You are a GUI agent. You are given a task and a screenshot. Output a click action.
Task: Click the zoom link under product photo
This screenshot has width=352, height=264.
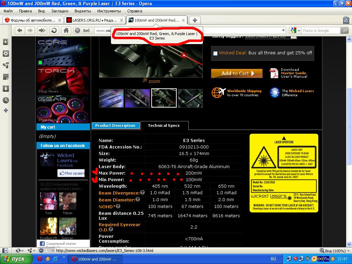click(152, 81)
